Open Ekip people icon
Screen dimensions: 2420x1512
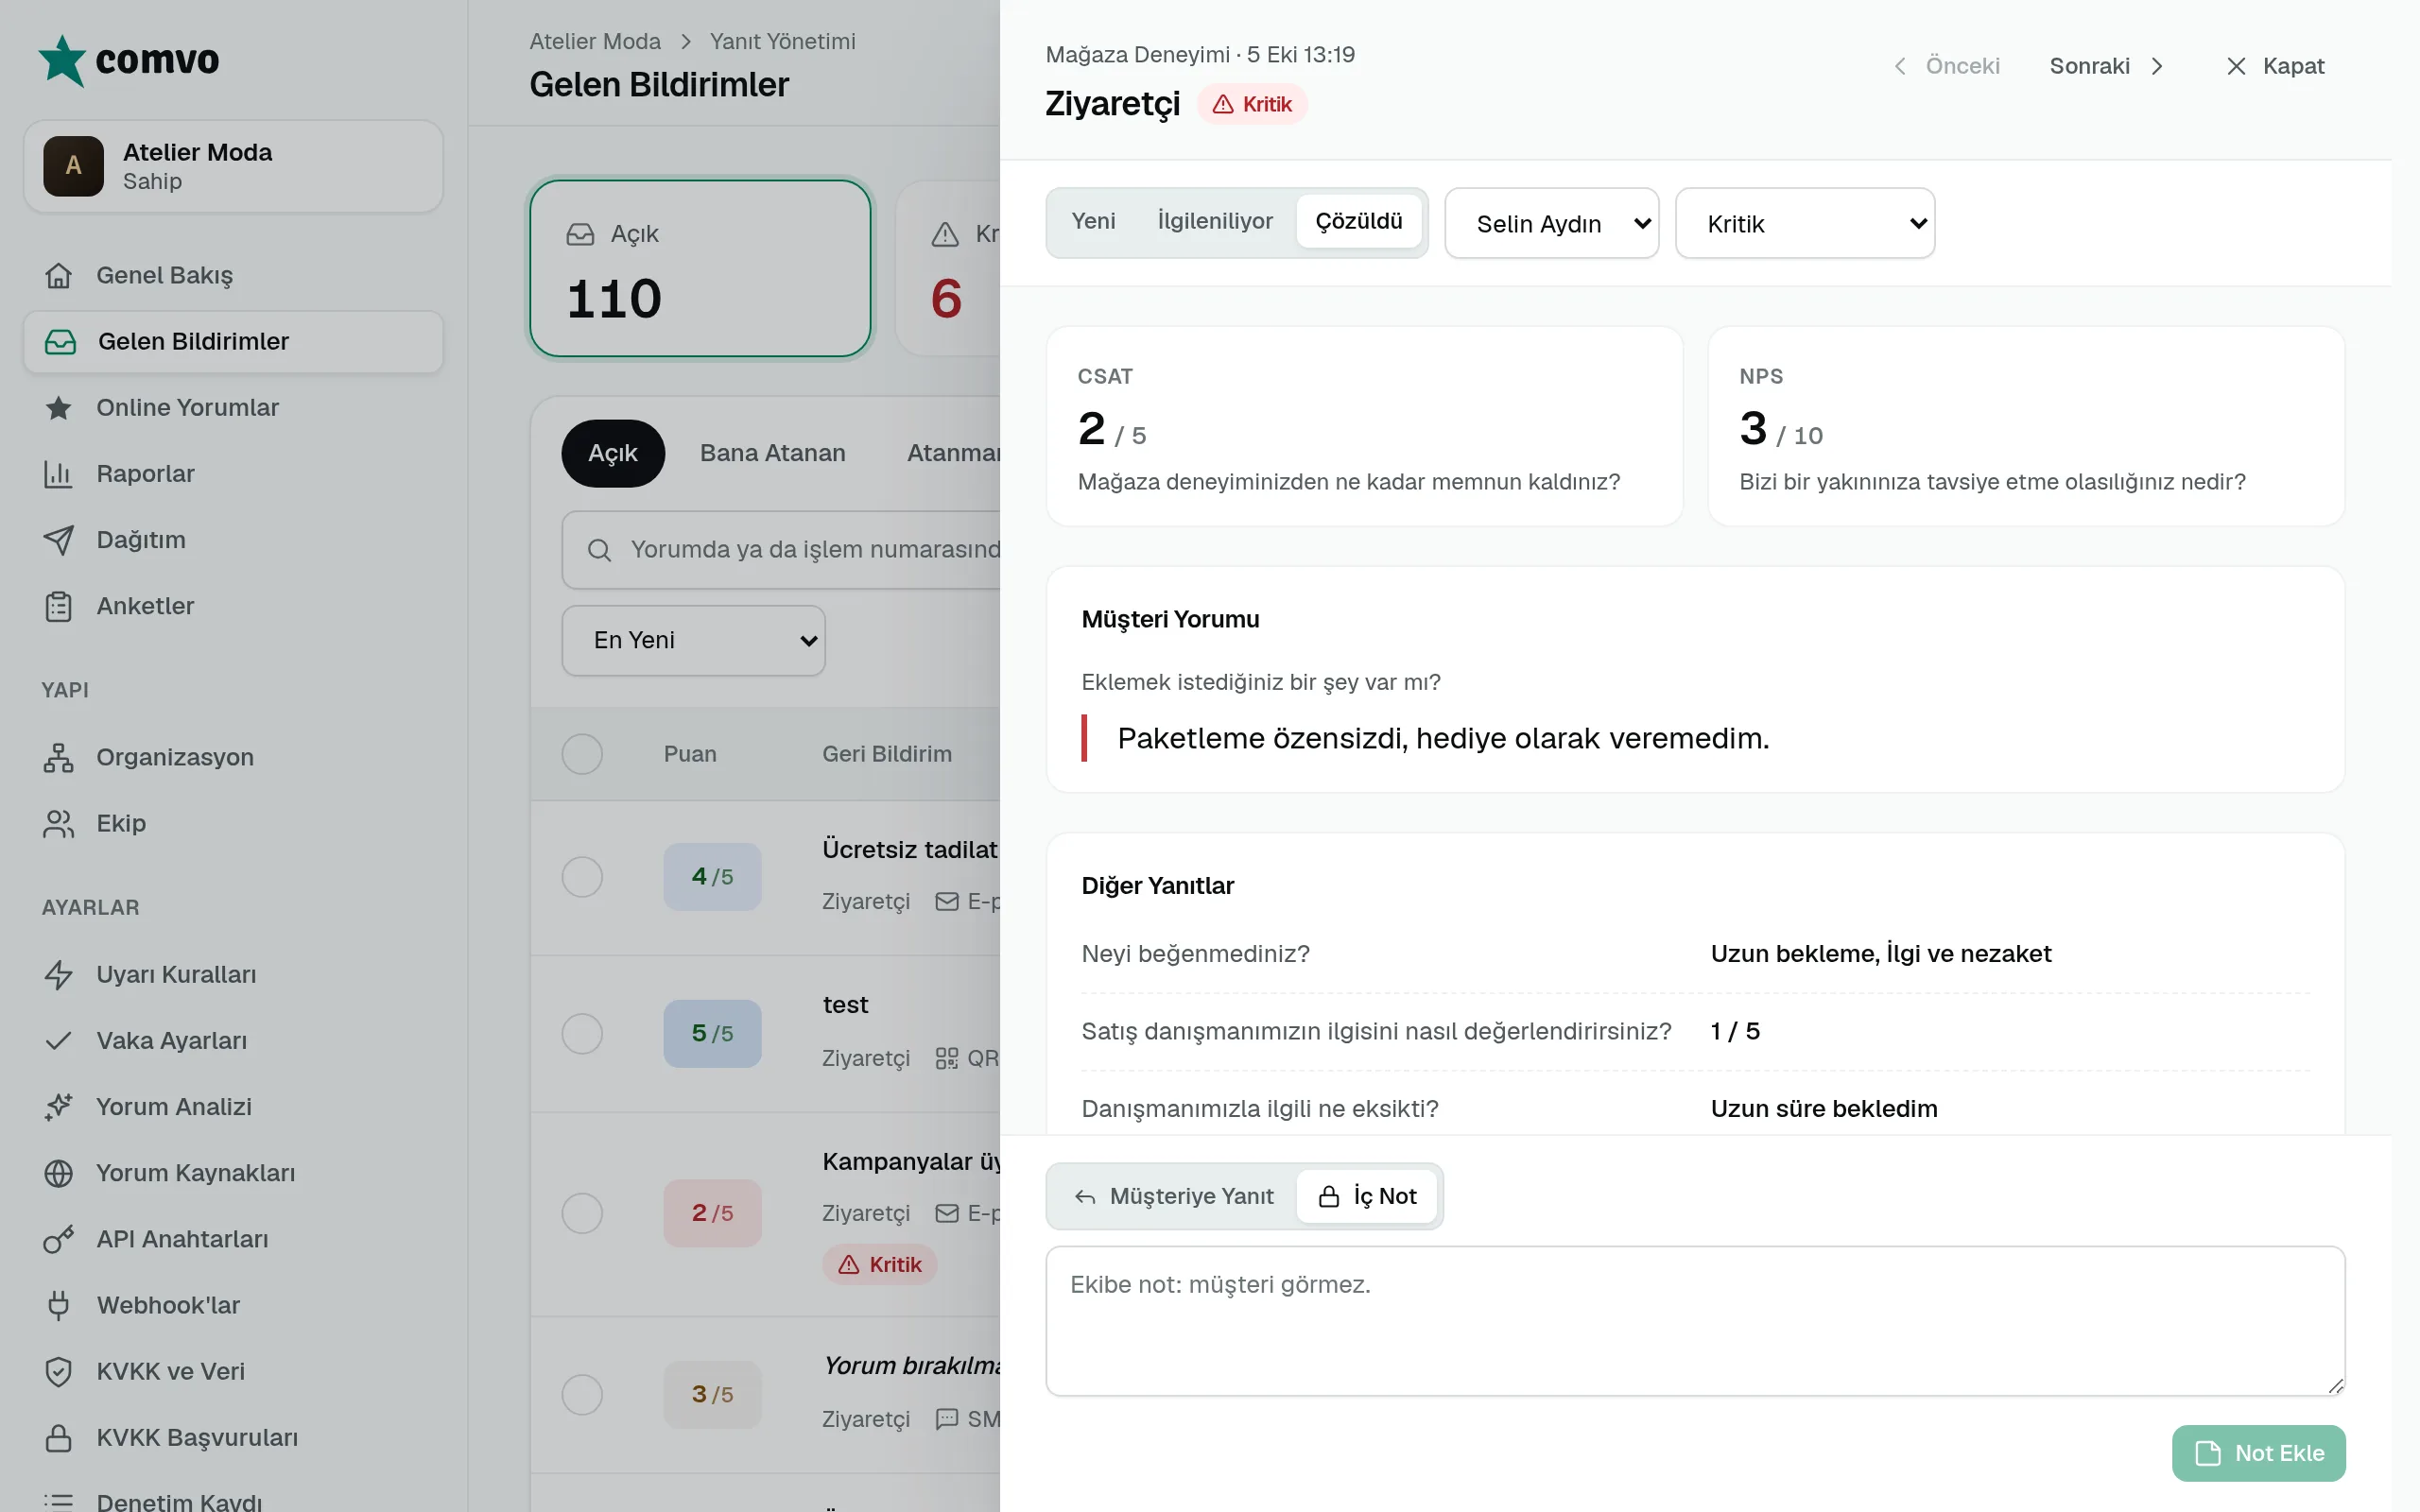tap(58, 823)
